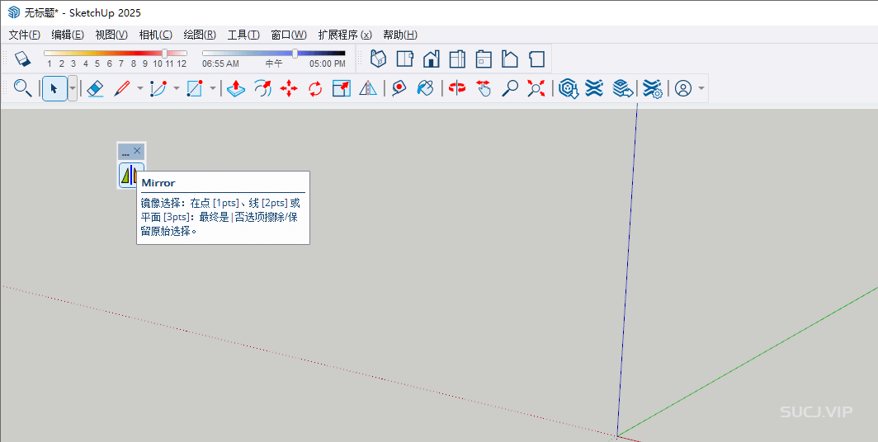Open the 窗口(W) menu
878x442 pixels.
(289, 35)
